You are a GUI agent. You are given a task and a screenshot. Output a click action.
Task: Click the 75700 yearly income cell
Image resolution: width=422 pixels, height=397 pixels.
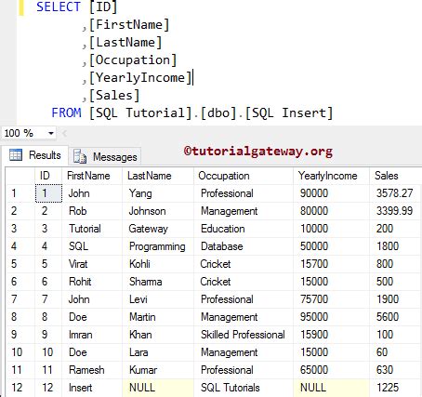click(331, 299)
